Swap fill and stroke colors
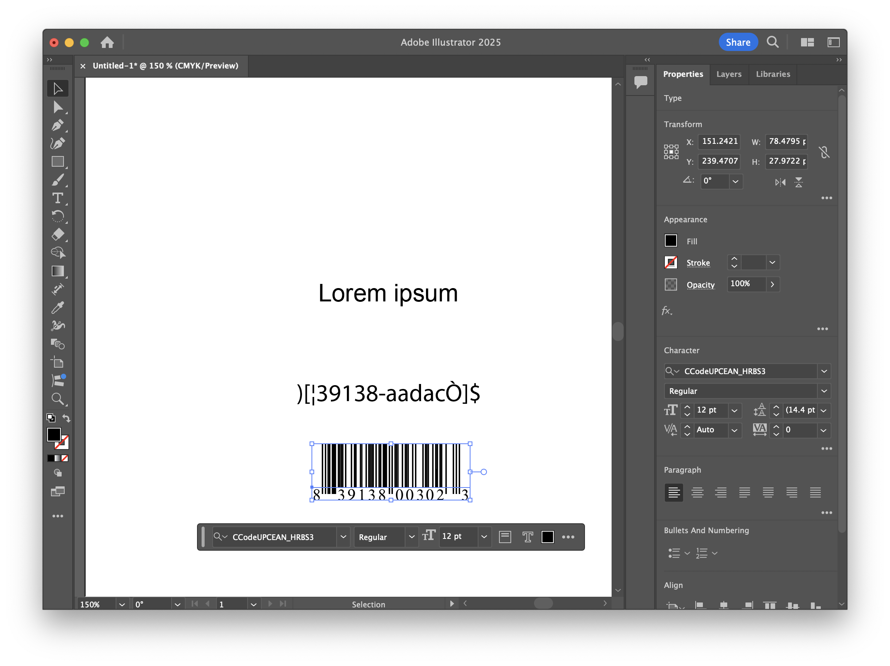This screenshot has height=666, width=890. [67, 418]
